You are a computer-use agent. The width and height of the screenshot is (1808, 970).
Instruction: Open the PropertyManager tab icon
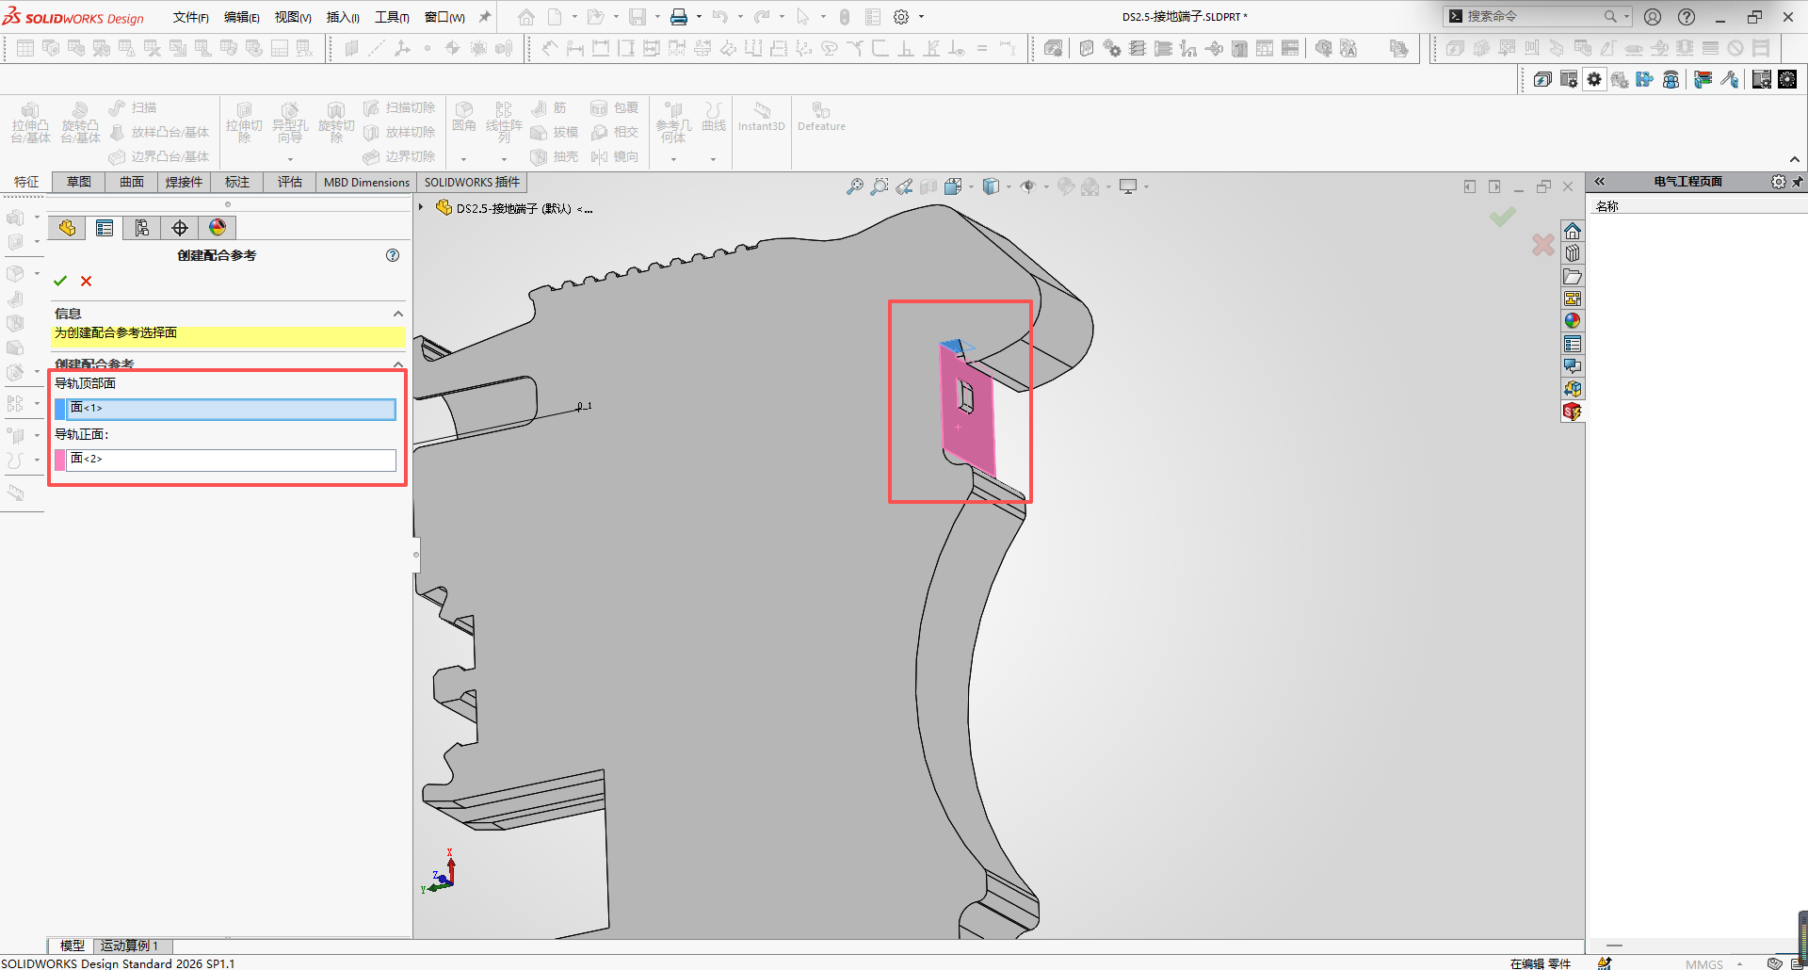point(105,228)
